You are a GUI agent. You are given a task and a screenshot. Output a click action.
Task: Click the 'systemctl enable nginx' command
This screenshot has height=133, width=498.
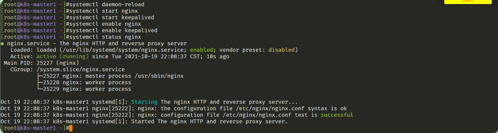point(104,24)
